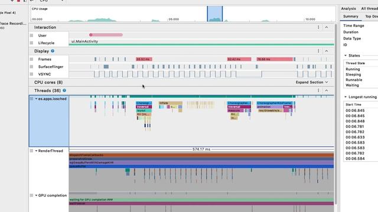
Task: Collapse the GPU completion disclosure triangle
Action: pos(36,196)
